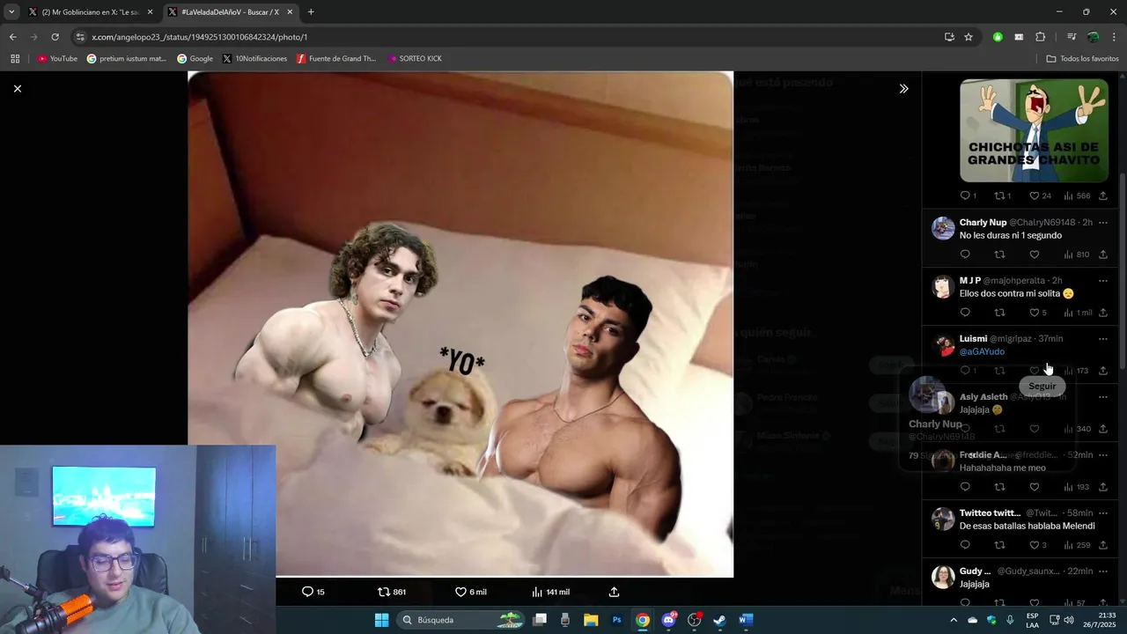The width and height of the screenshot is (1127, 634).
Task: Like Freddie A's reply
Action: 1035,487
